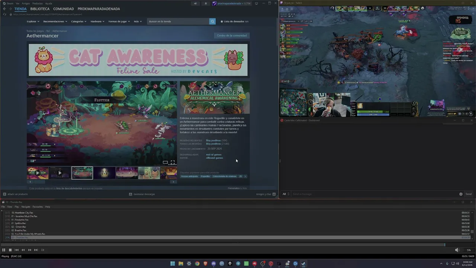Open Big Picture mode in Steam
This screenshot has width=476, height=268.
click(x=257, y=3)
